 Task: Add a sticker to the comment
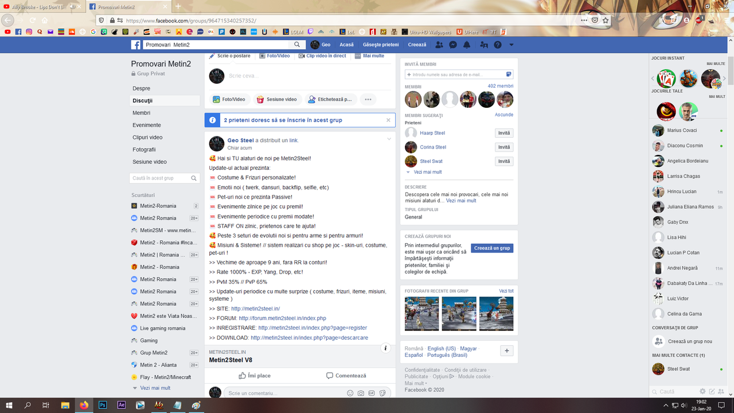click(x=382, y=393)
